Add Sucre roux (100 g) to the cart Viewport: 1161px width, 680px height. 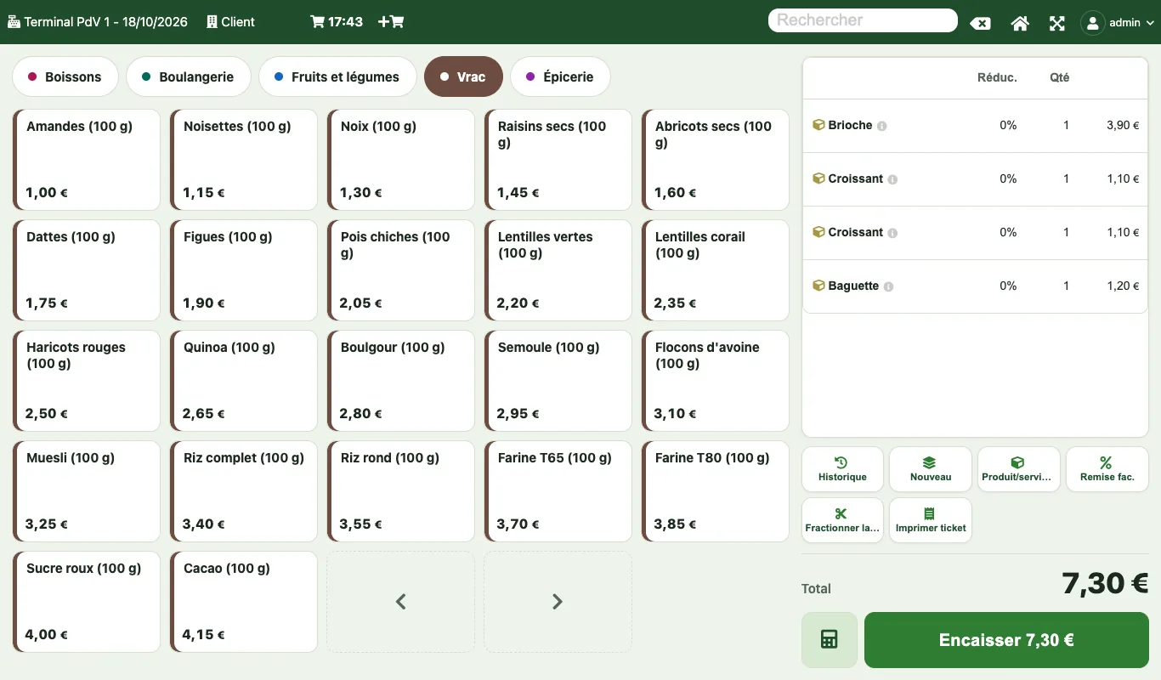tap(87, 602)
